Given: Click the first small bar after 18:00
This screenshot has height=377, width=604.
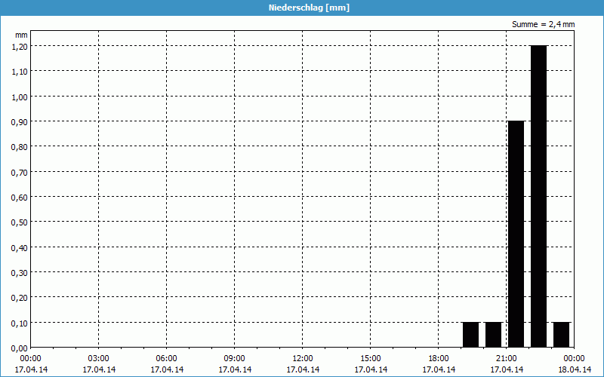Looking at the screenshot, I should point(470,334).
